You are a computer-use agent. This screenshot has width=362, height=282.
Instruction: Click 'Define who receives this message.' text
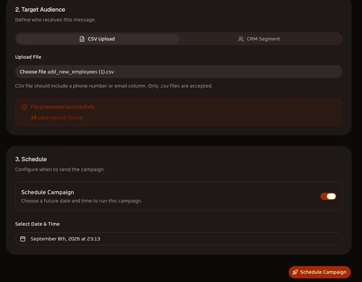55,20
